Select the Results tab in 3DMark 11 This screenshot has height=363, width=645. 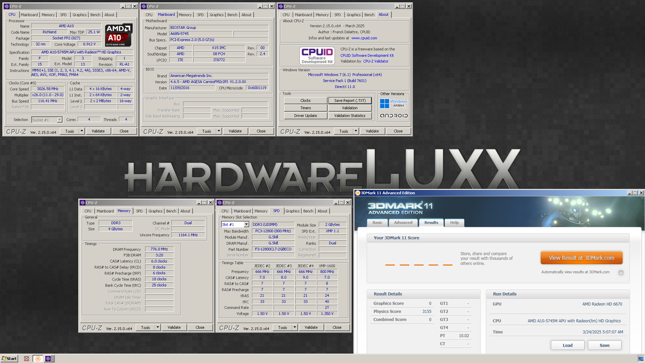tap(431, 223)
